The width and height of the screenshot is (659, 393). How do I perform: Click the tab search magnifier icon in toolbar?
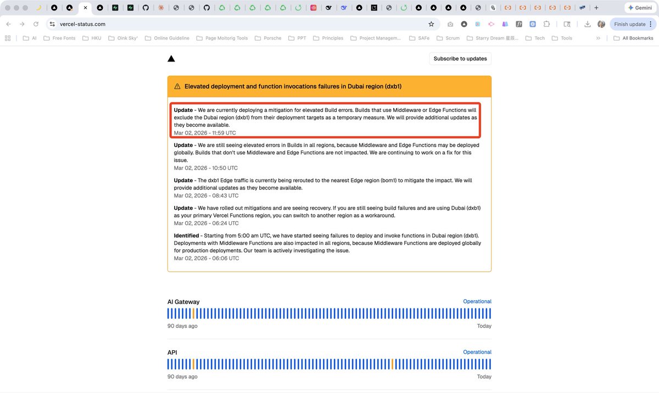[567, 24]
